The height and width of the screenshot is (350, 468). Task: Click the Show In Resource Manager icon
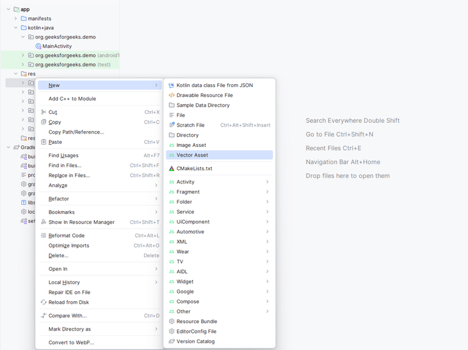tap(44, 222)
